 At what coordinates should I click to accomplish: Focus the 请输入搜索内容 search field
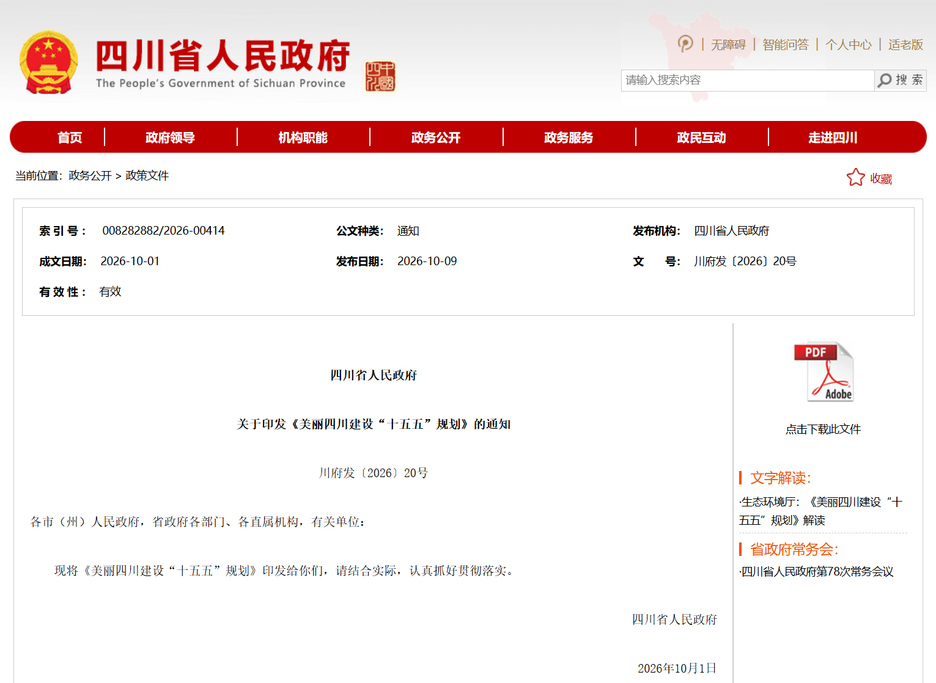748,80
